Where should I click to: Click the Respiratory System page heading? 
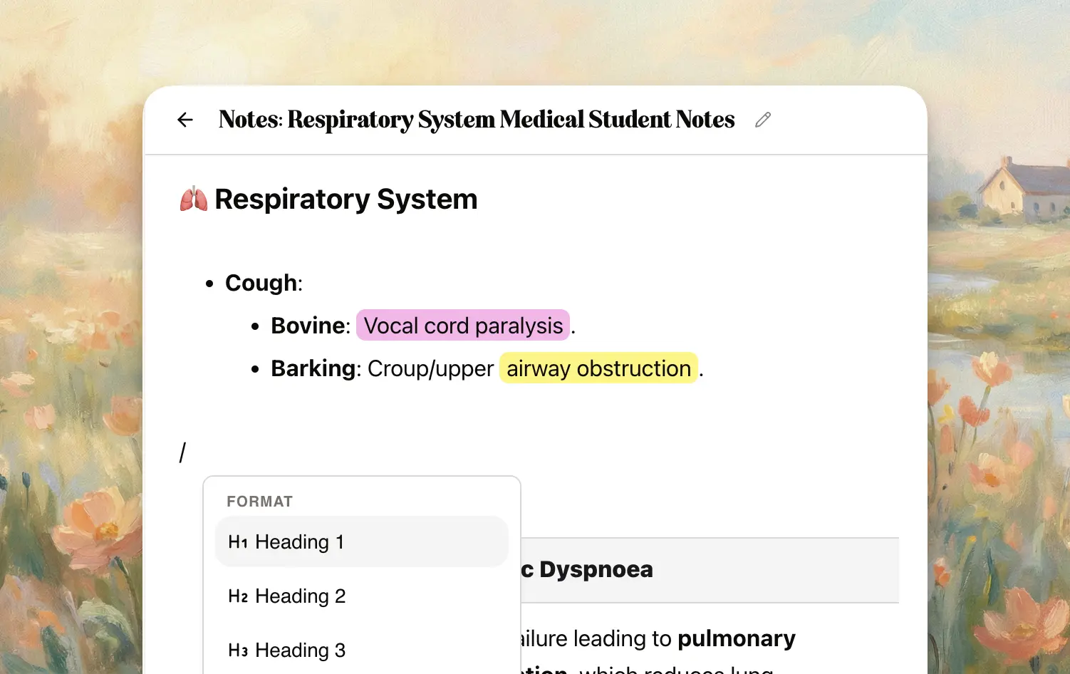346,199
